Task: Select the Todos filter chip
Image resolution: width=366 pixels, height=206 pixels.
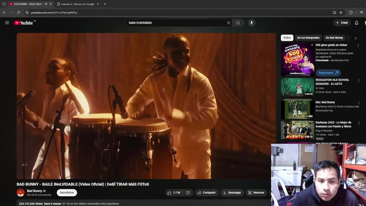Action: pyautogui.click(x=287, y=38)
